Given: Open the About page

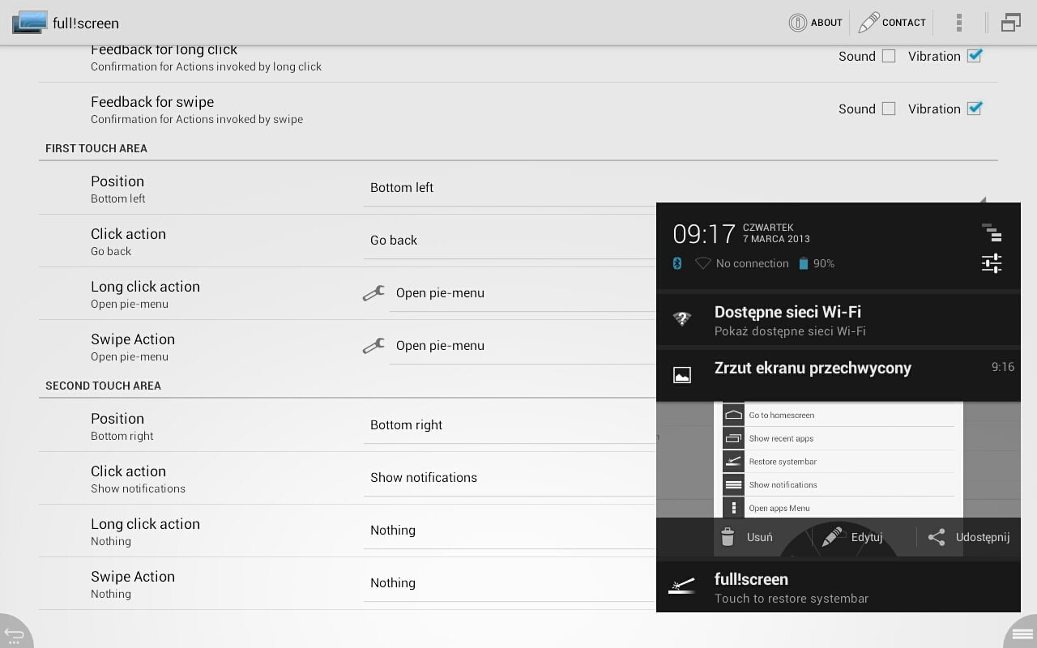Looking at the screenshot, I should click(x=816, y=23).
